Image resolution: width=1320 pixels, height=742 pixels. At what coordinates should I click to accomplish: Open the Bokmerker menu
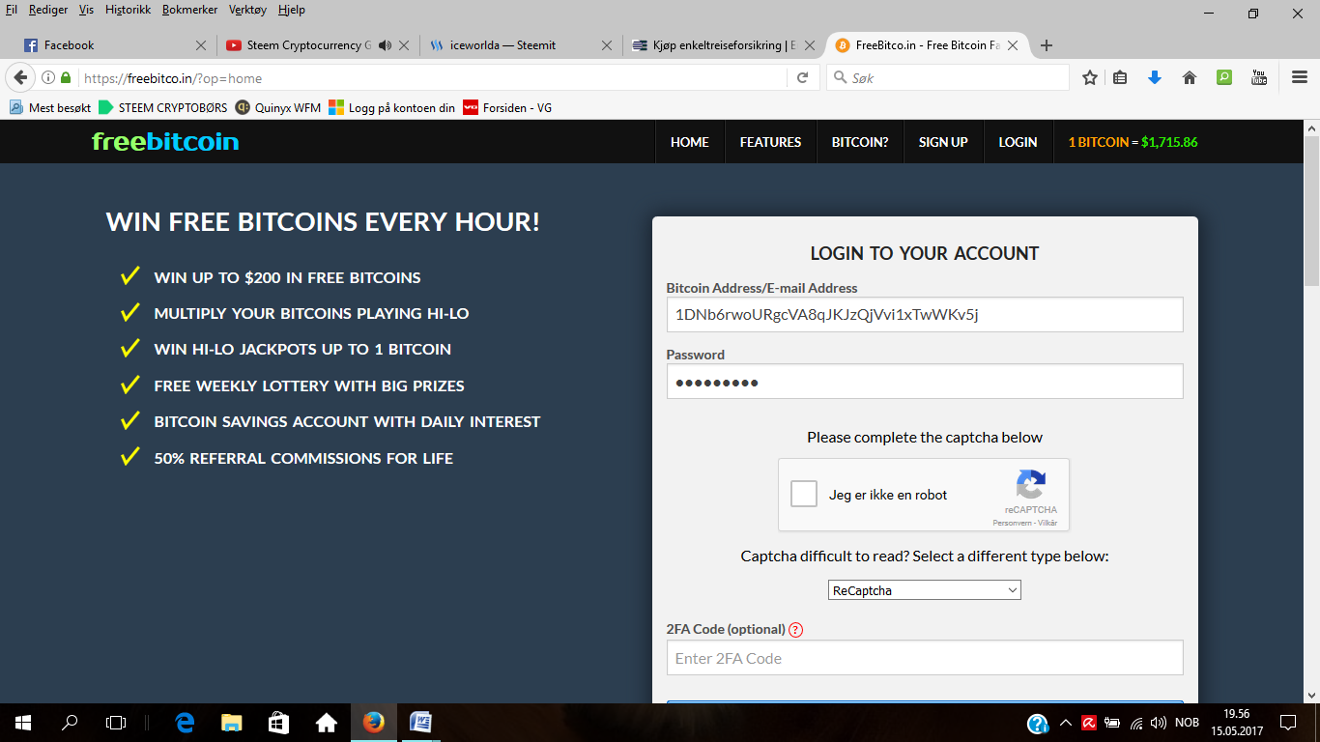pyautogui.click(x=190, y=10)
